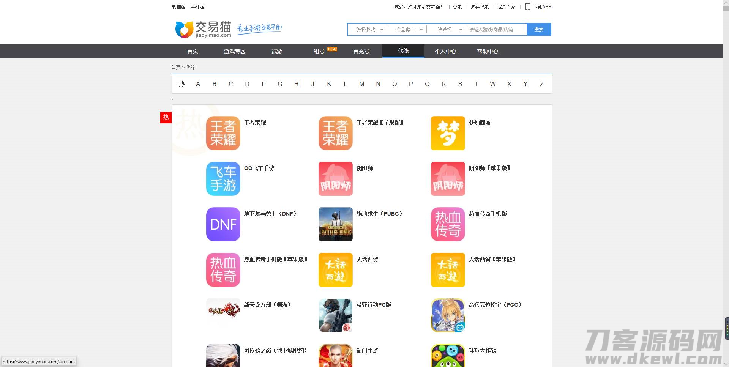
Task: Expand the 选择游戏 dropdown
Action: 368,30
